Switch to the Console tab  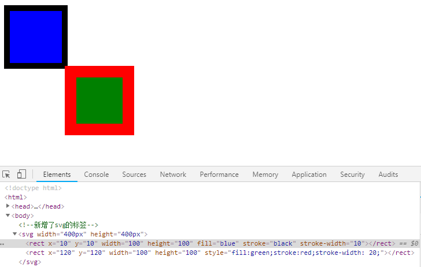(97, 175)
